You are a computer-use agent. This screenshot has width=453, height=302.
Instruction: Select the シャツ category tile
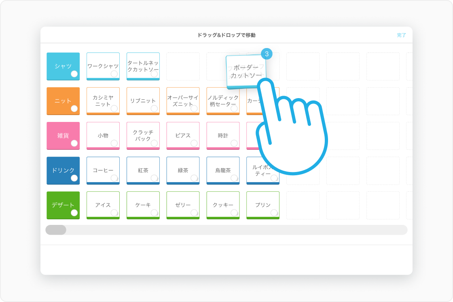63,66
